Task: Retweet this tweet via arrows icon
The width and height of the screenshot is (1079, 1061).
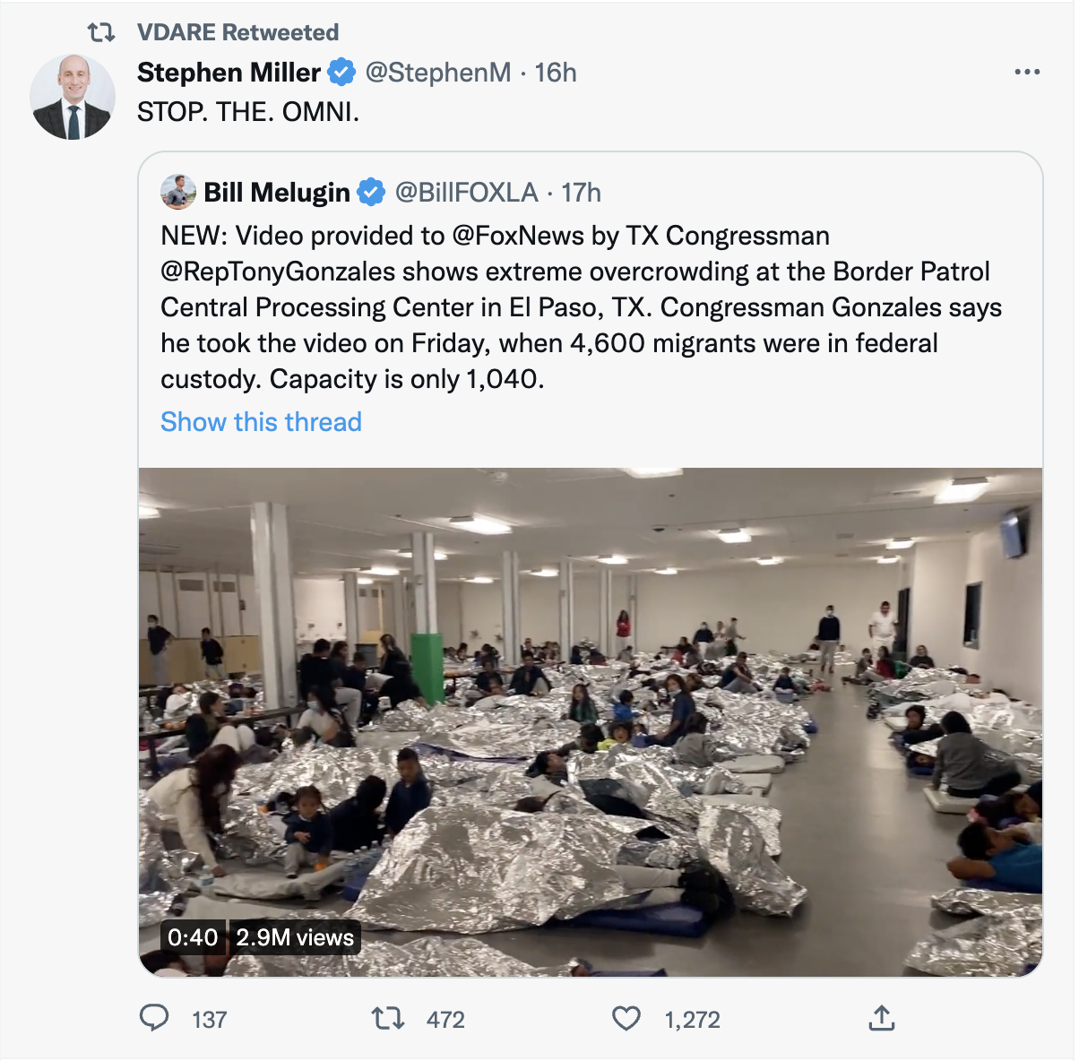Action: click(388, 1018)
